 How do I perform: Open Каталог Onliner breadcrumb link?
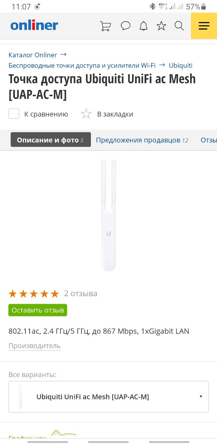tap(33, 55)
